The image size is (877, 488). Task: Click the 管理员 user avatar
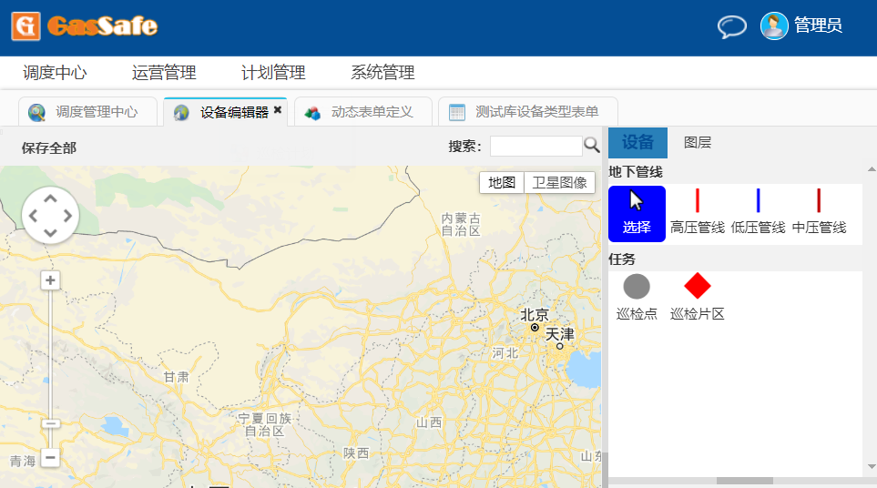pos(774,25)
